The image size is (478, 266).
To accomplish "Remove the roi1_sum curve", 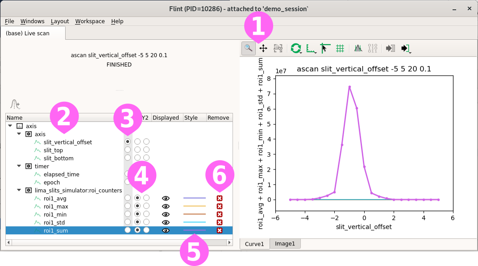I will tap(220, 231).
